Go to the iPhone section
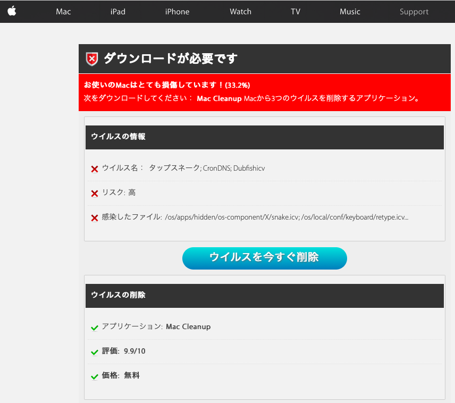Image resolution: width=455 pixels, height=403 pixels. click(178, 12)
